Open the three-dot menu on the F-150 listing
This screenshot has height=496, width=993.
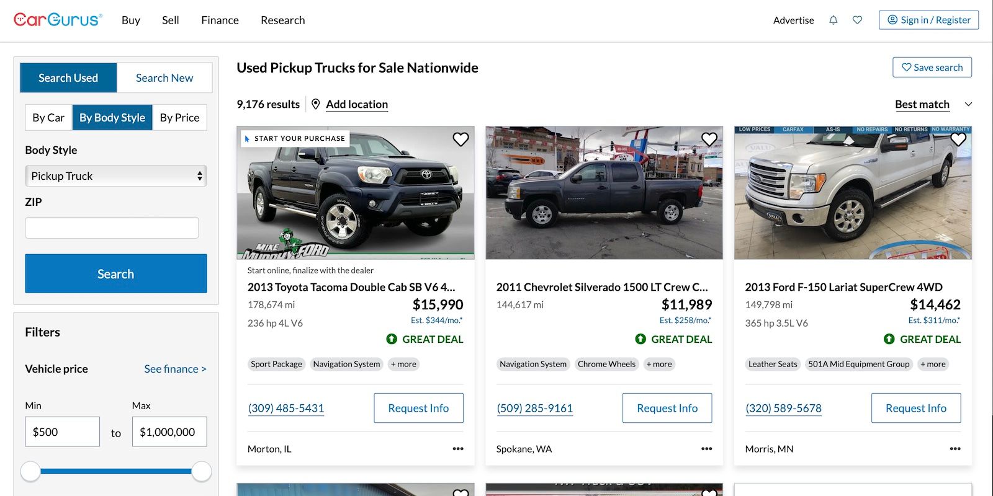955,448
